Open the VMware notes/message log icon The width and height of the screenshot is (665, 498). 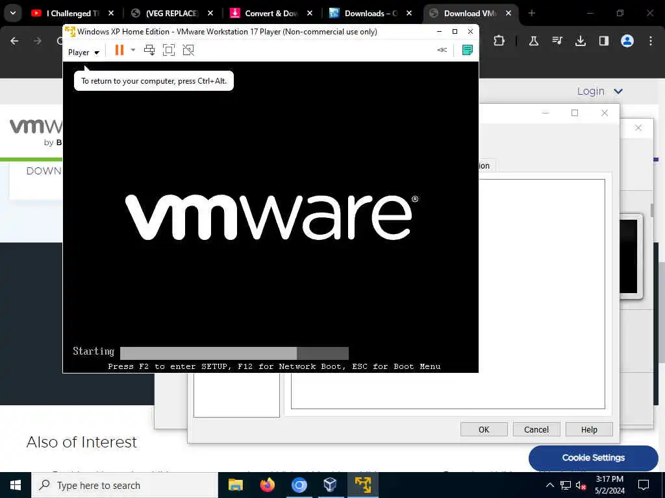pos(468,50)
